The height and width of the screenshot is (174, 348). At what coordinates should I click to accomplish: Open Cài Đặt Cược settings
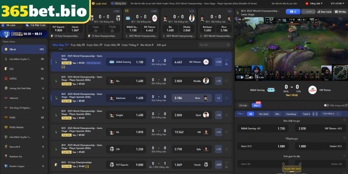coord(36,25)
